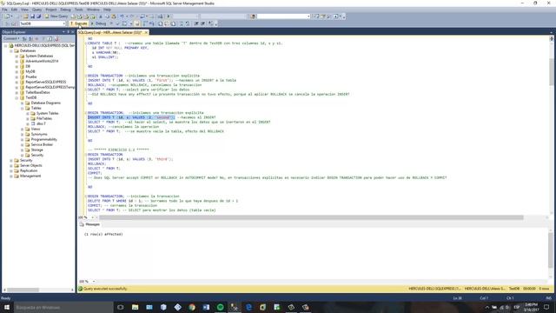The width and height of the screenshot is (556, 313).
Task: Open the Project menu
Action: coord(51,10)
